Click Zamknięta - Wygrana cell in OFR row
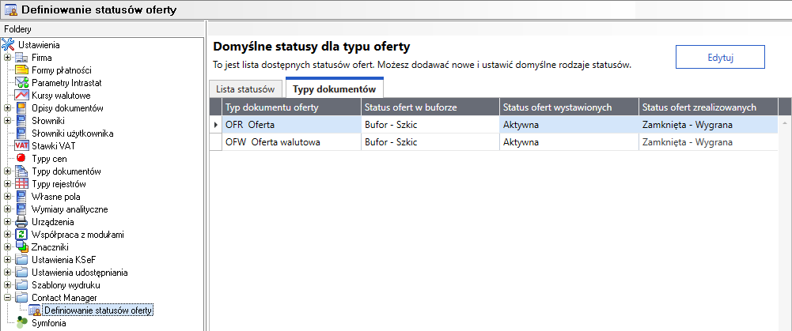The image size is (792, 331). click(x=686, y=125)
